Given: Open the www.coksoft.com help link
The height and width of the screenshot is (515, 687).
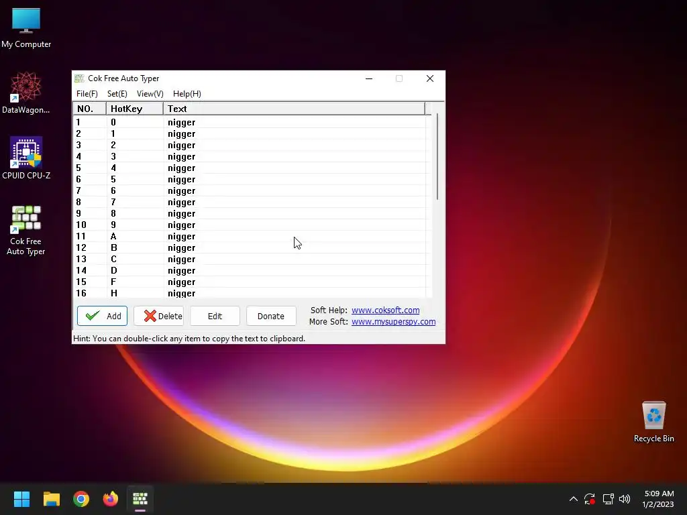Looking at the screenshot, I should point(386,310).
